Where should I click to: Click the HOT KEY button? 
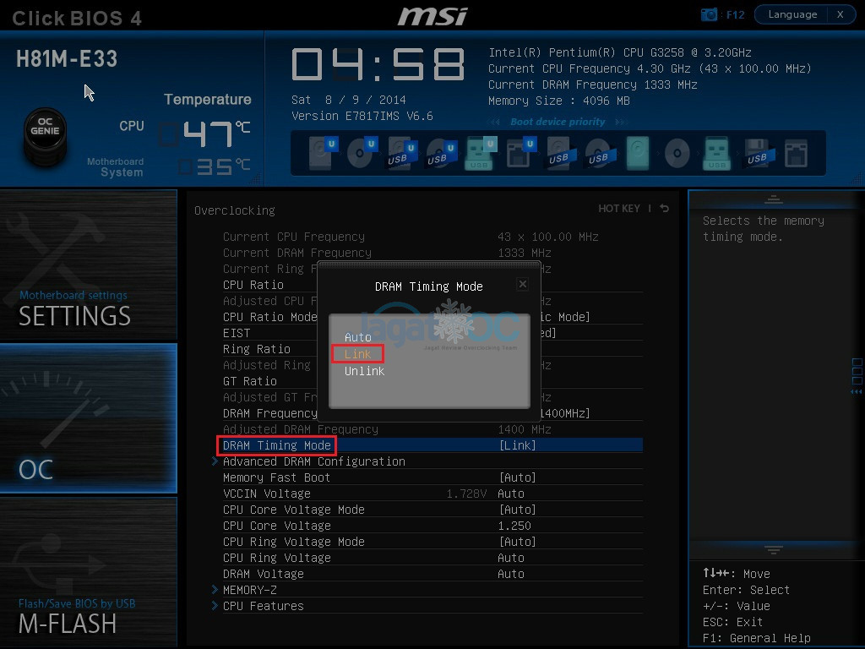(619, 208)
